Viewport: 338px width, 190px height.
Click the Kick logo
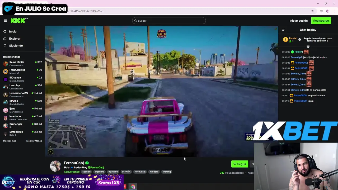19,21
